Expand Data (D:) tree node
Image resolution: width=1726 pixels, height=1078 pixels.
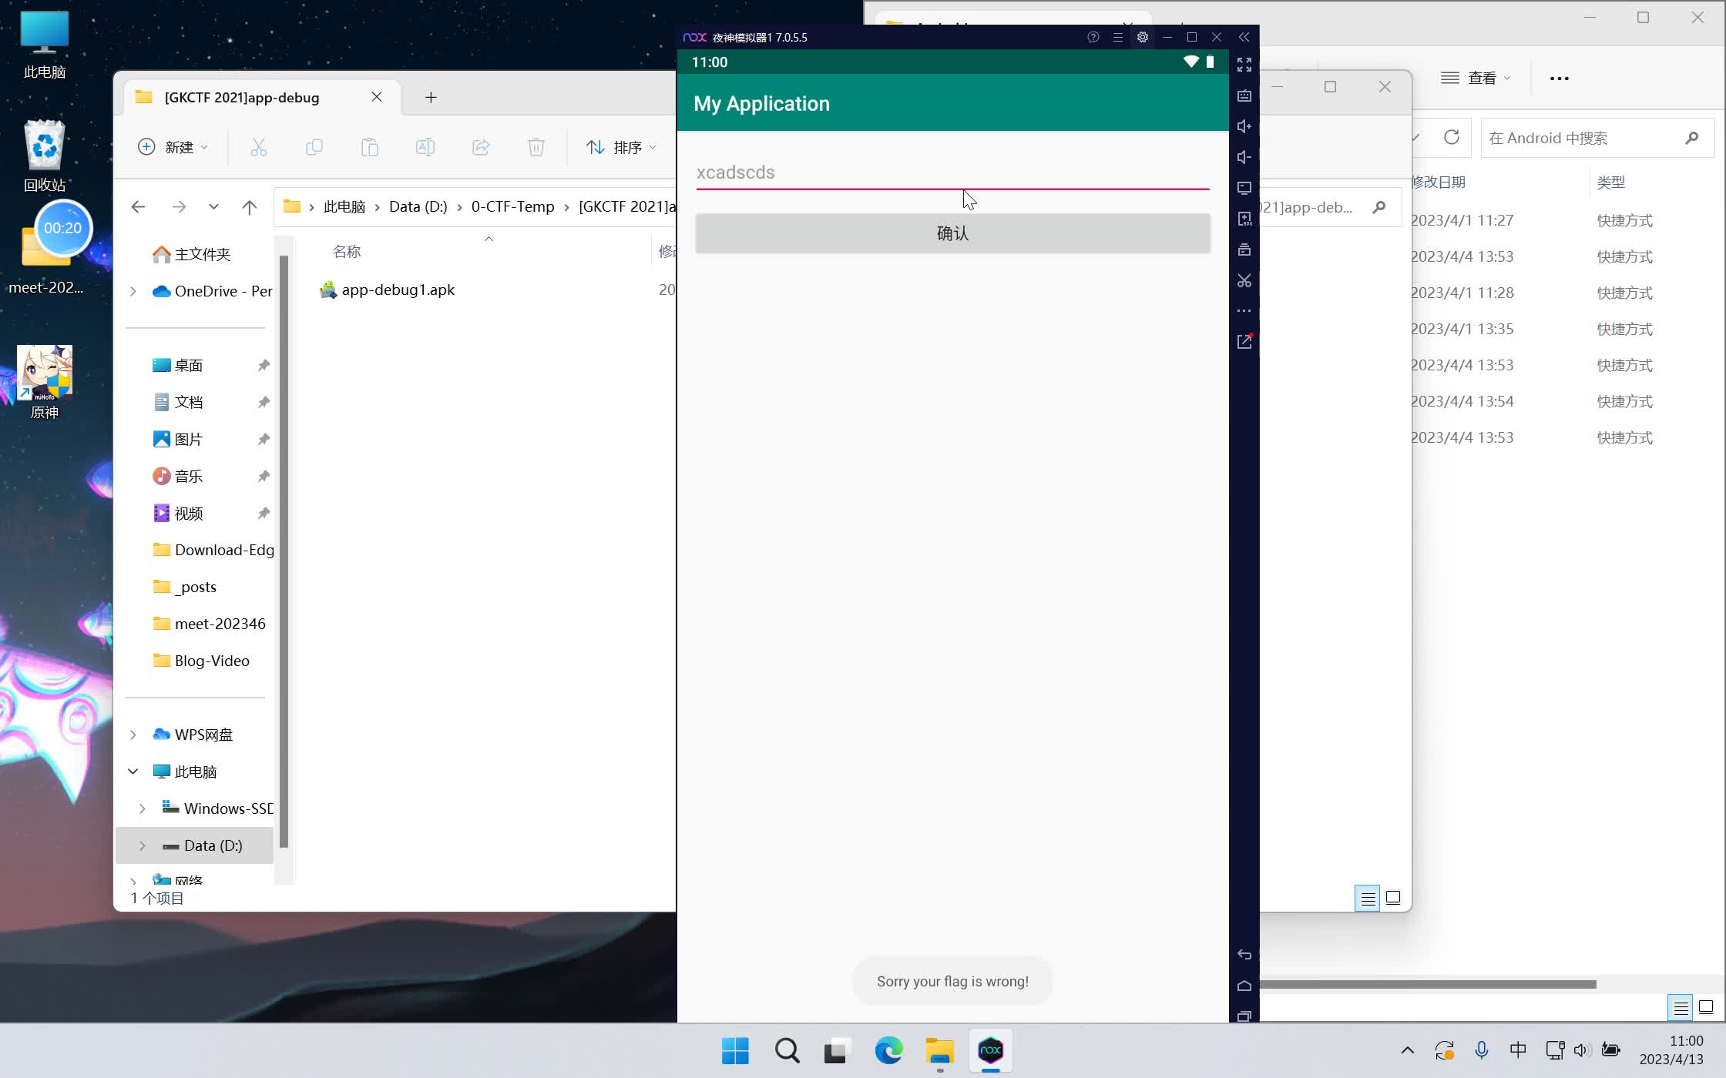(142, 845)
